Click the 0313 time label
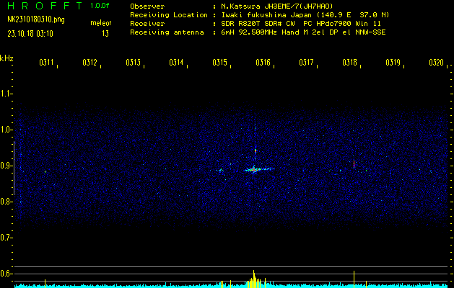This screenshot has height=288, width=454. (x=133, y=63)
